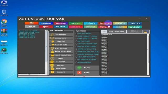Image resolution: width=168 pixels, height=94 pixels.
Task: Switch to the LOGS tab
Action: pyautogui.click(x=104, y=32)
